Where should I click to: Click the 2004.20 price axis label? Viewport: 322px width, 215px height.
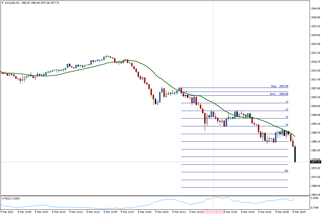point(316,97)
